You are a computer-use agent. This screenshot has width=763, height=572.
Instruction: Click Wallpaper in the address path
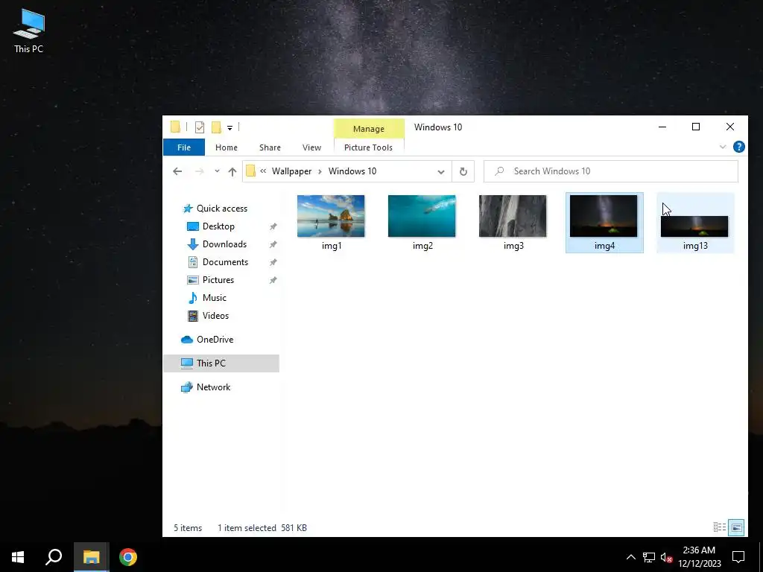click(x=291, y=171)
